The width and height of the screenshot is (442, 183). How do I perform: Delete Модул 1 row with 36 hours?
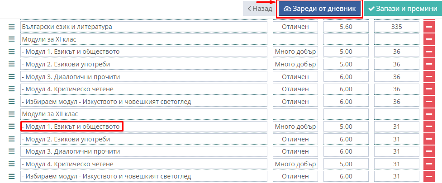429,52
